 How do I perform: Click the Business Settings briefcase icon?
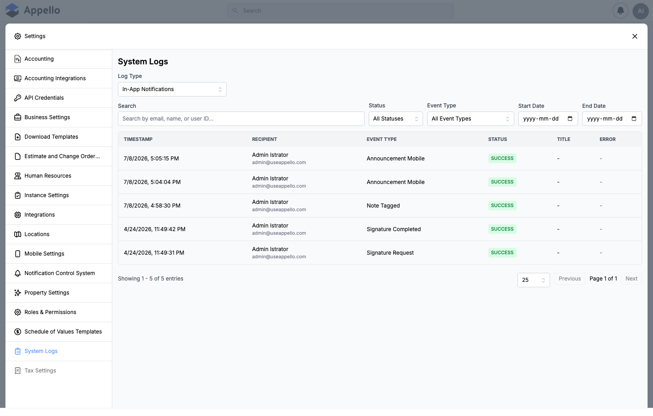(x=18, y=117)
